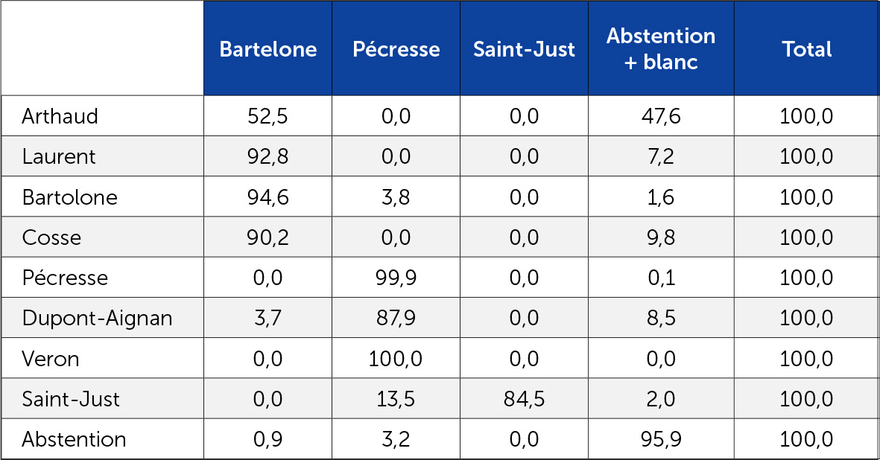Click the Pécresse column header
Viewport: 880px width, 460px height.
tap(396, 49)
